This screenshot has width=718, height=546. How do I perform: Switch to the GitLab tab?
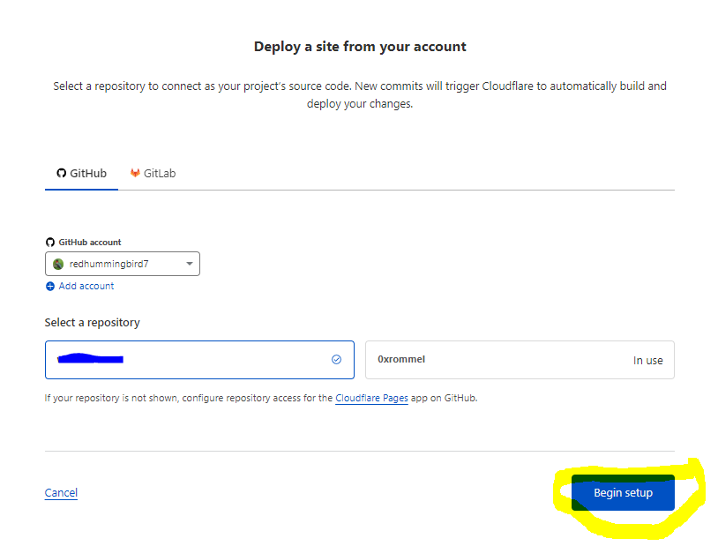click(153, 174)
